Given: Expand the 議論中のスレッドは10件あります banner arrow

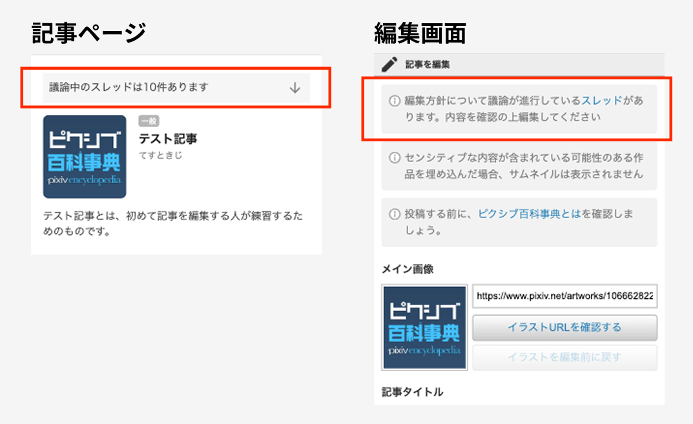Looking at the screenshot, I should coord(295,88).
